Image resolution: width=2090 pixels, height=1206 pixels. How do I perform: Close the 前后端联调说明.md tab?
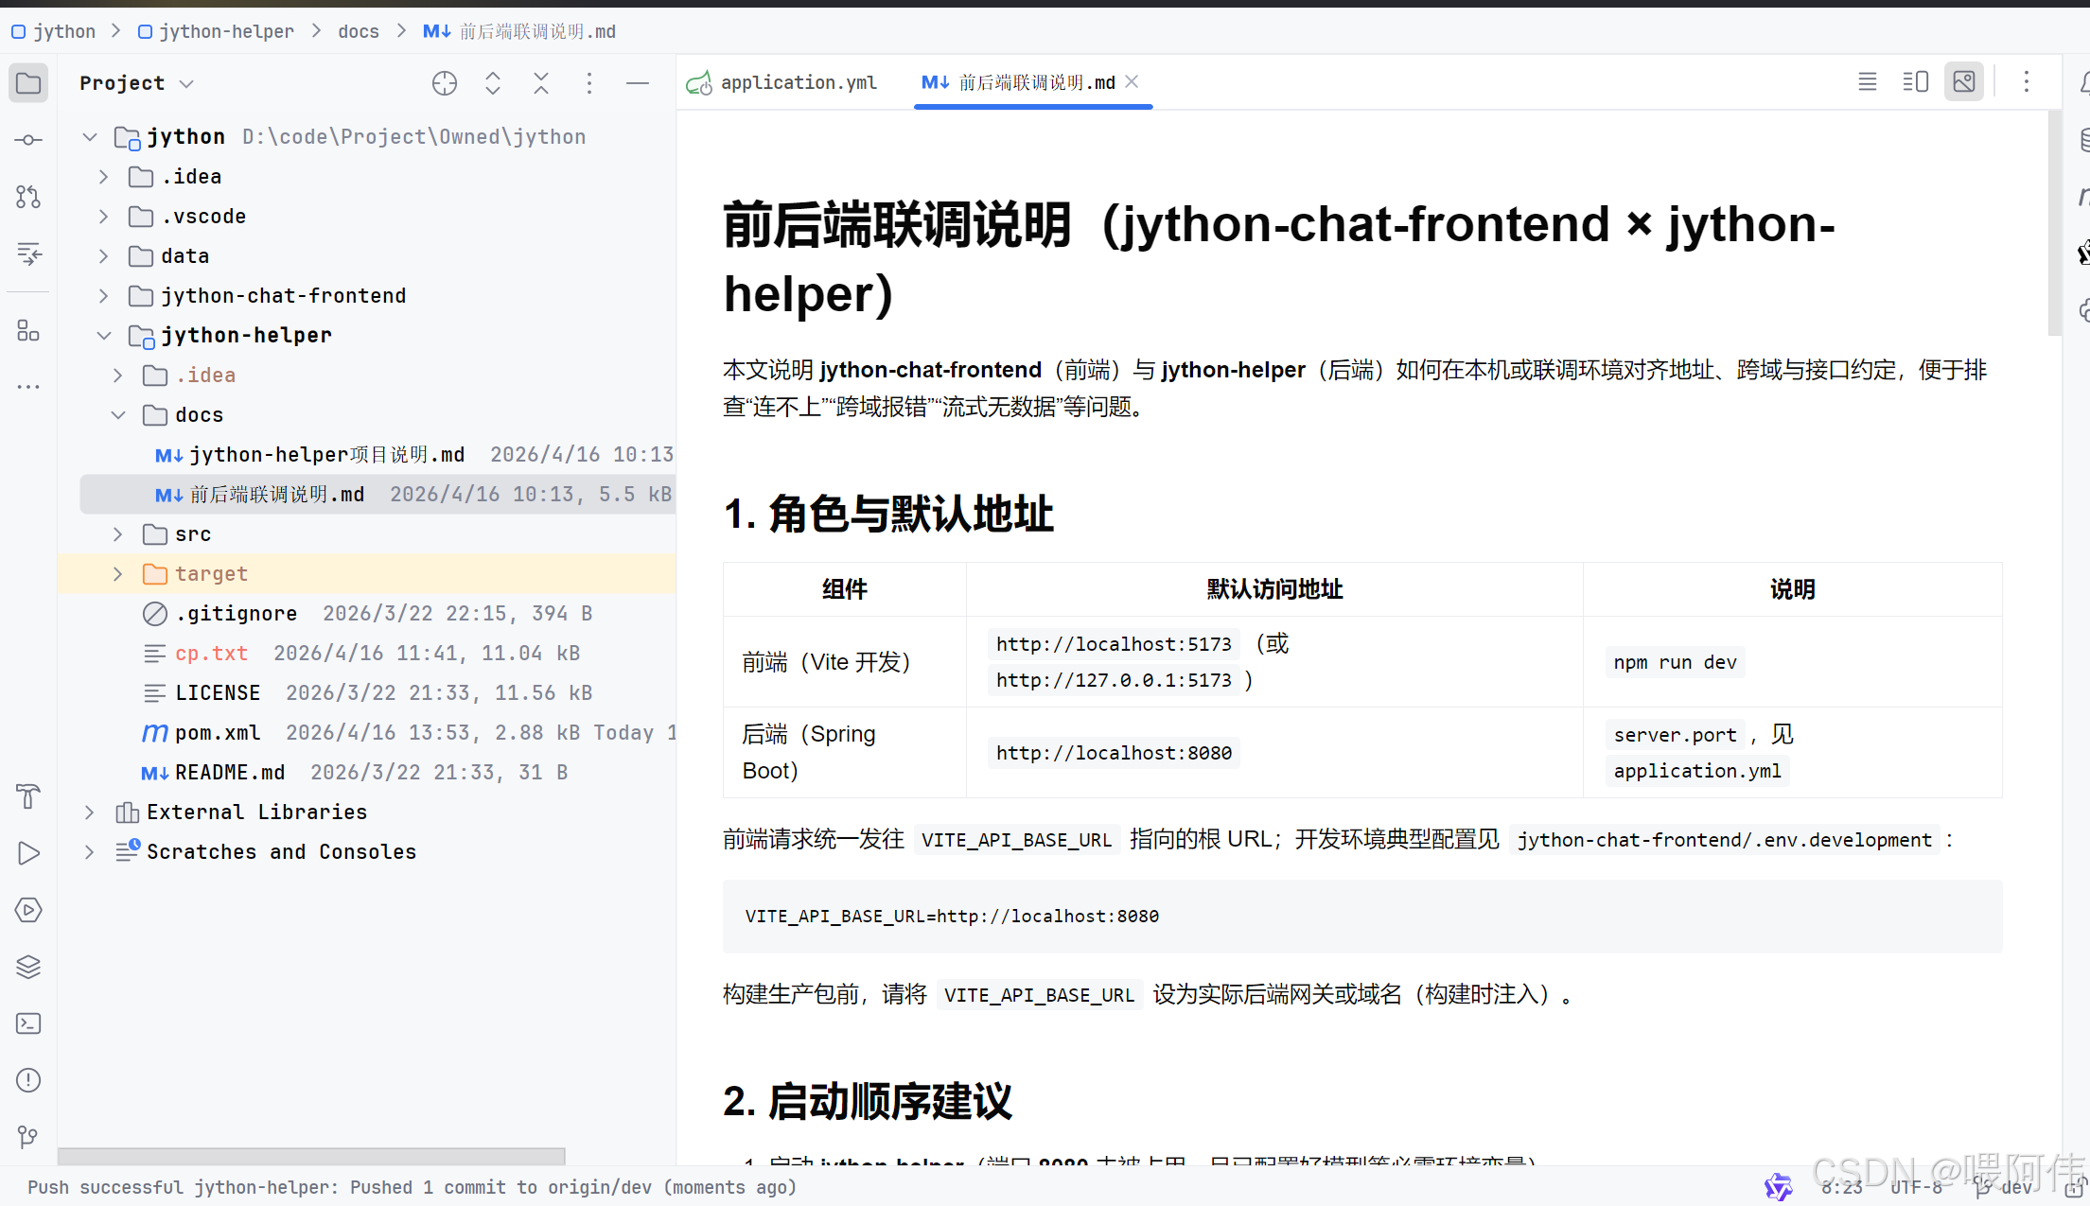point(1132,82)
